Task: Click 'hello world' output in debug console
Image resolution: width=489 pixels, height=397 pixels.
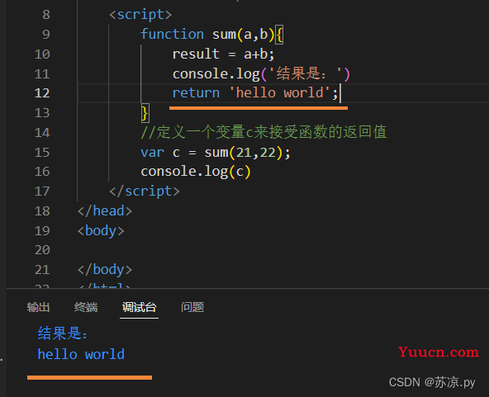Action: [81, 354]
